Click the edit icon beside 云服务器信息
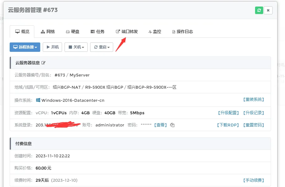 [44, 63]
